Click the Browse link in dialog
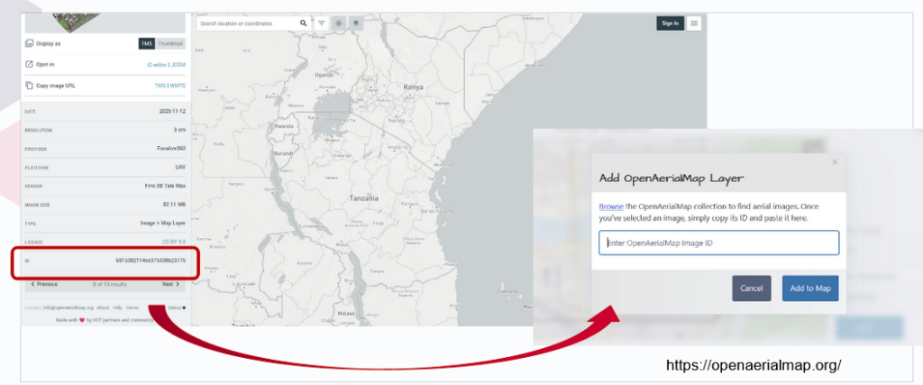 pyautogui.click(x=610, y=206)
